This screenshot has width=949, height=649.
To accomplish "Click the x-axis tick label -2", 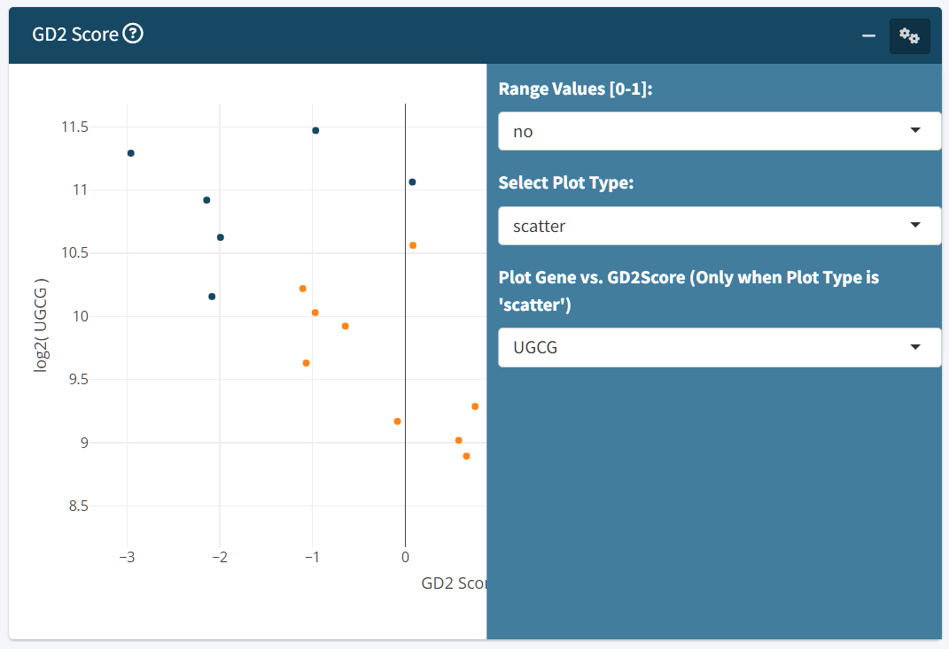I will pyautogui.click(x=220, y=557).
